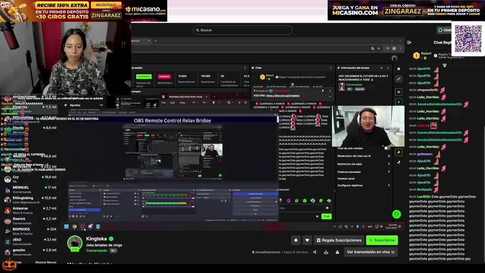Click Hostear canal menu entry
The height and width of the screenshot is (273, 485).
tap(346, 179)
